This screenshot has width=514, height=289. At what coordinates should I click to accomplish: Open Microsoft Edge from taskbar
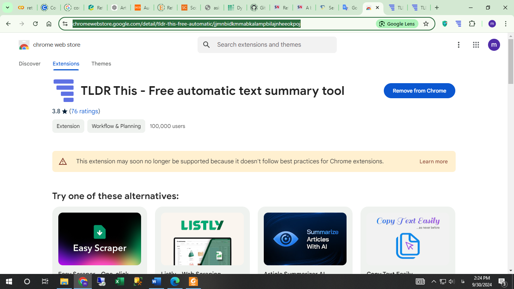point(175,281)
